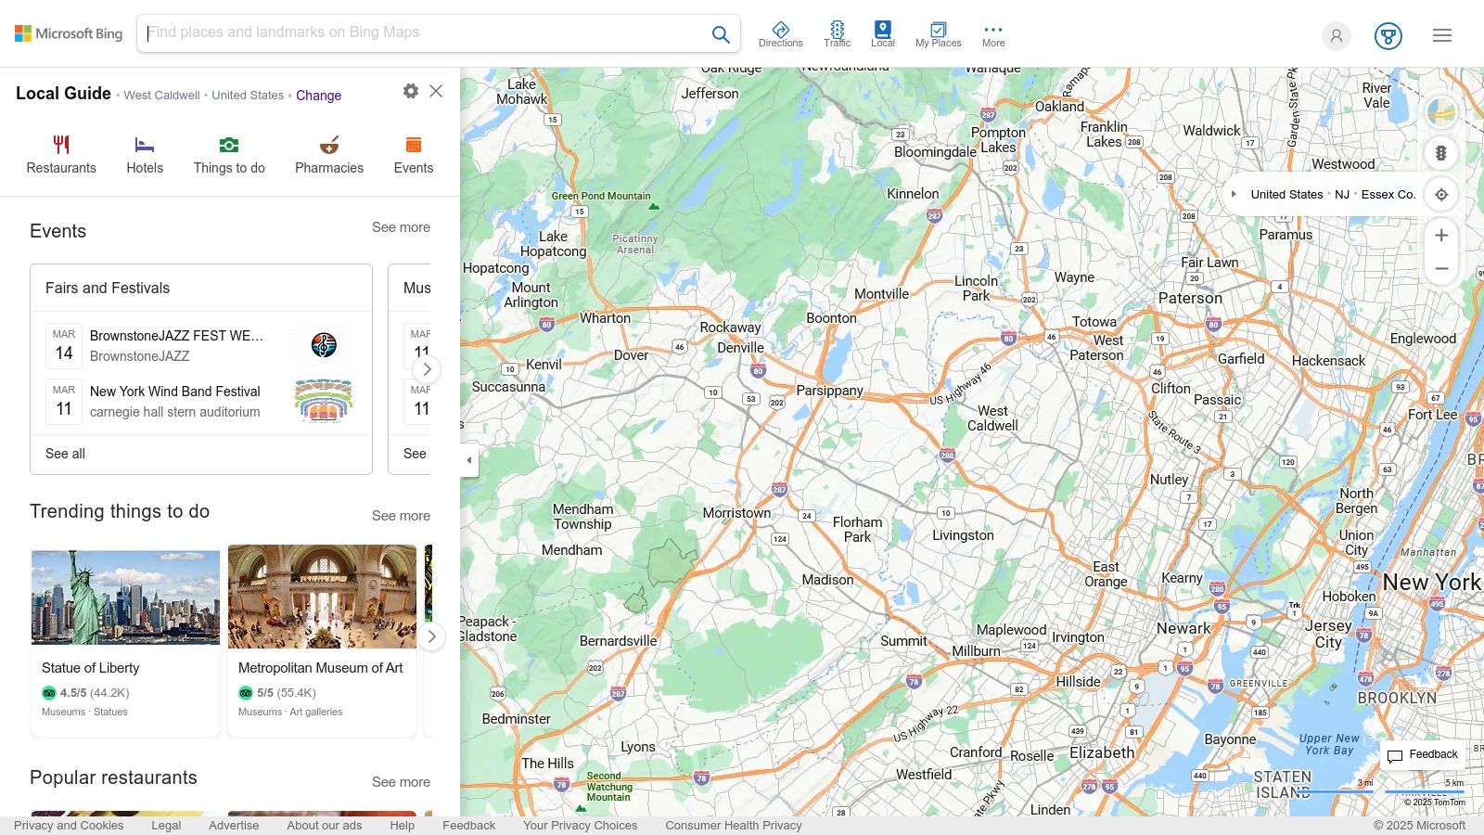Close the Local Guide panel
The height and width of the screenshot is (835, 1484).
pyautogui.click(x=436, y=91)
